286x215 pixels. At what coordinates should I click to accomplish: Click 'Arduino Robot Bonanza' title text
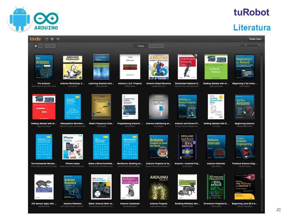point(158,83)
